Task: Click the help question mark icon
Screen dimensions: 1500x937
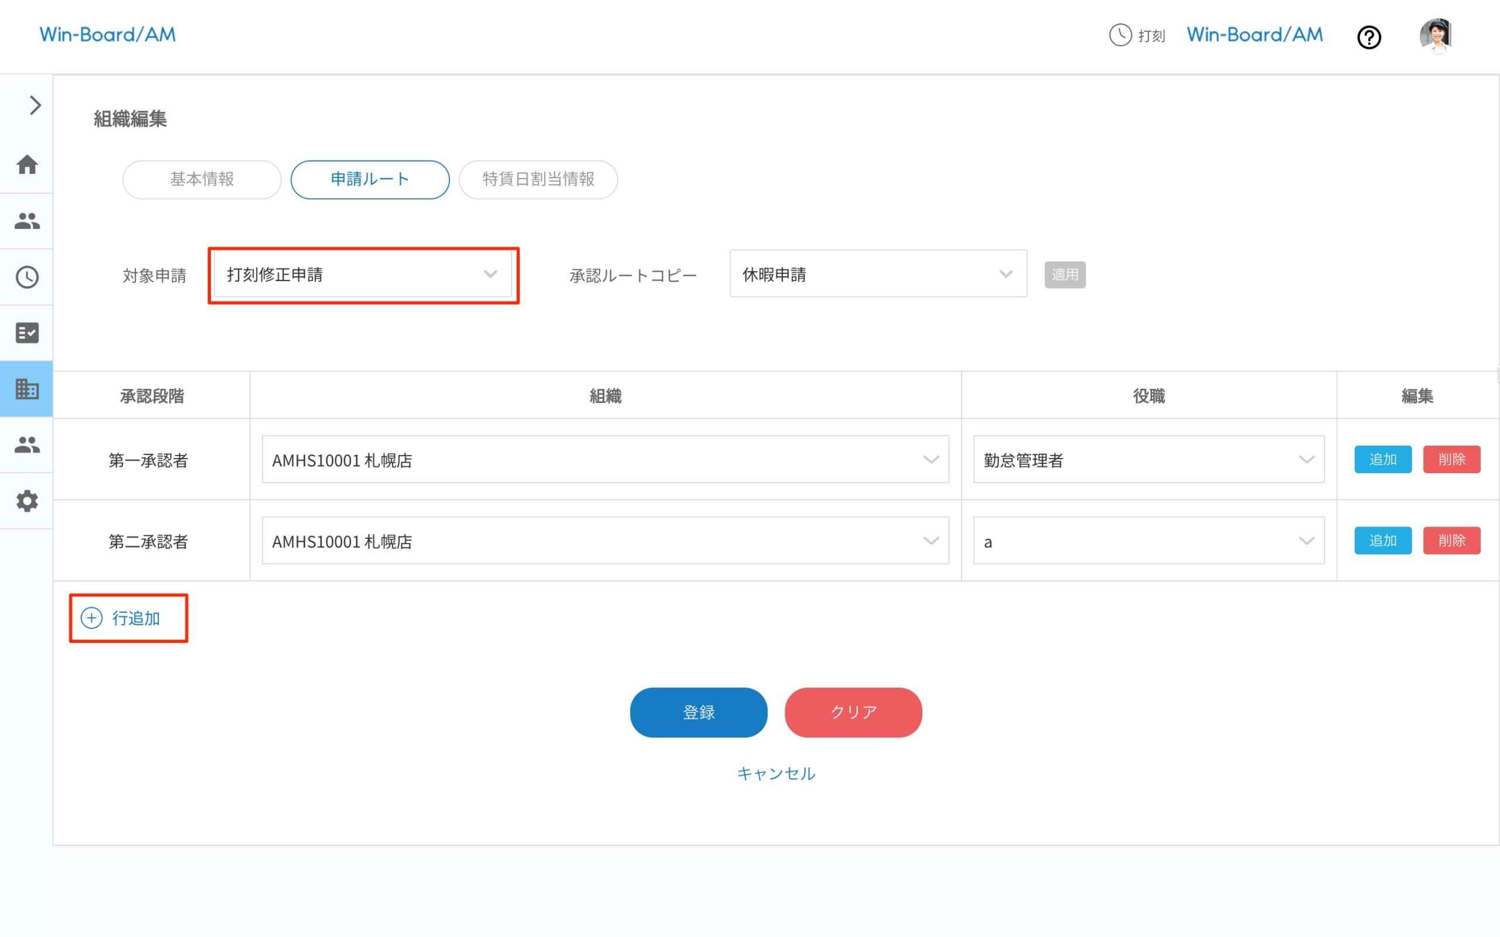Action: (x=1369, y=37)
